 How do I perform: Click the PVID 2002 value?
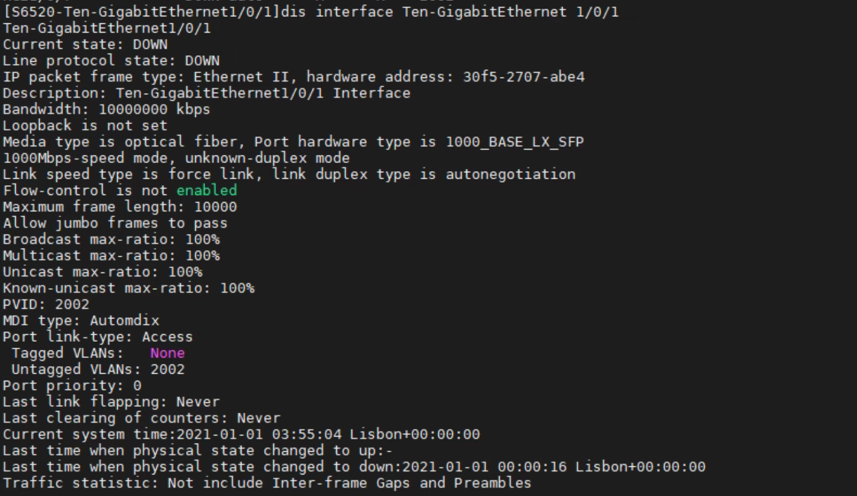click(72, 304)
